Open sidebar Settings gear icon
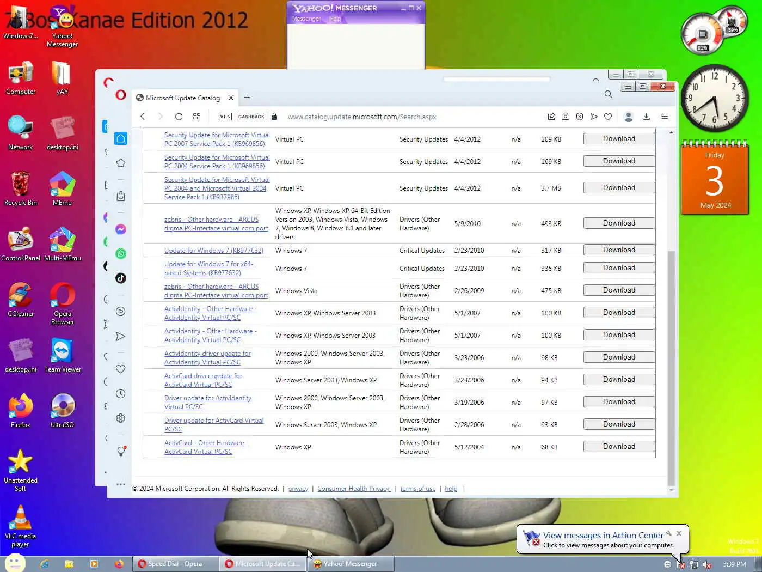This screenshot has height=572, width=762. [121, 418]
